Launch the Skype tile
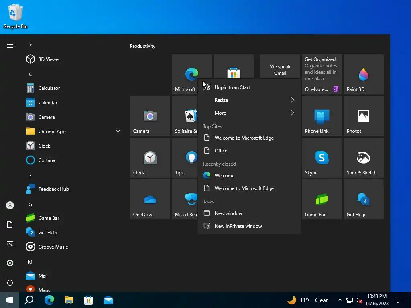Image resolution: width=411 pixels, height=308 pixels. 321,158
